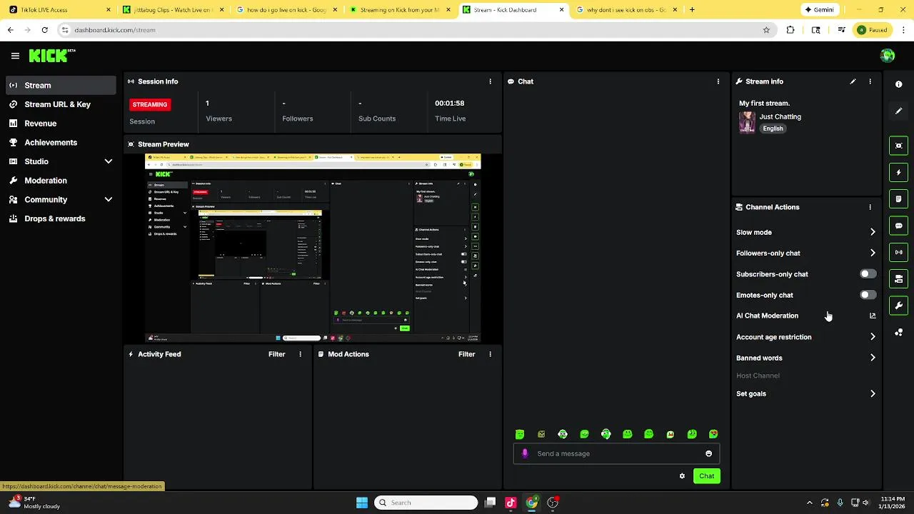Toggle the focus frame icon in right sidebar
914x514 pixels.
pos(898,146)
